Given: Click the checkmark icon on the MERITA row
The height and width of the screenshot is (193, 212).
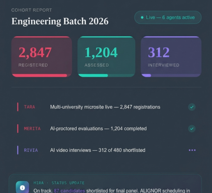Looking at the screenshot, I should coord(192,129).
